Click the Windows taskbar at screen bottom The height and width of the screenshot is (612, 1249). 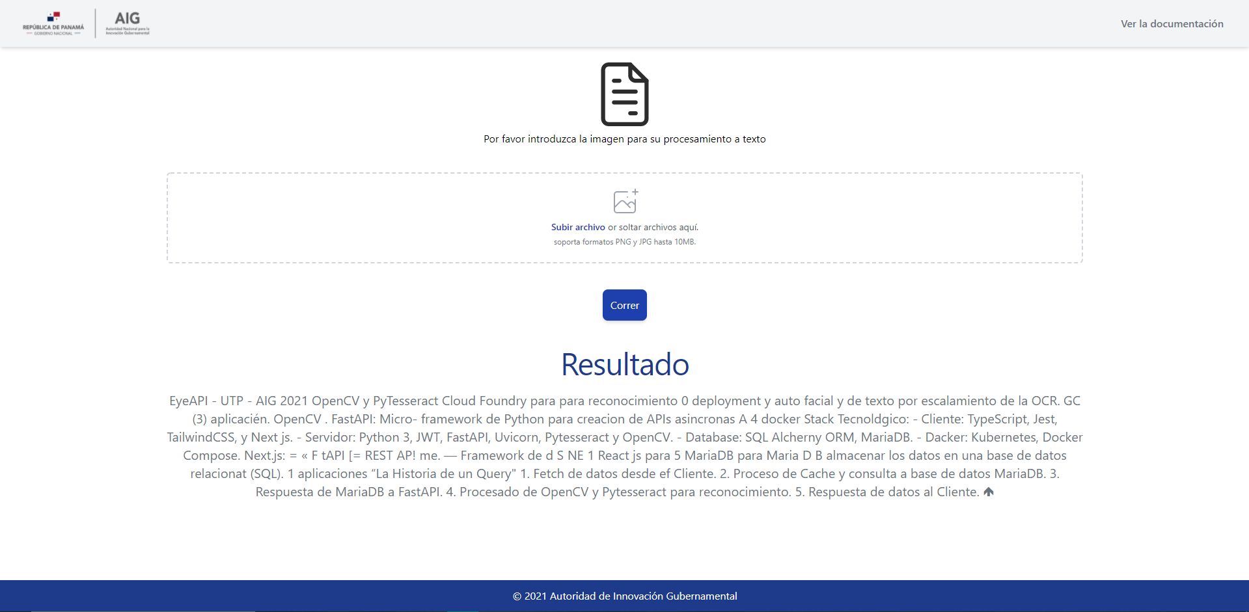click(624, 610)
